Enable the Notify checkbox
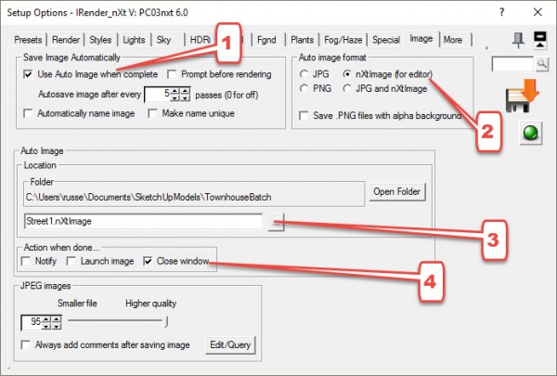The image size is (557, 376). (x=26, y=261)
